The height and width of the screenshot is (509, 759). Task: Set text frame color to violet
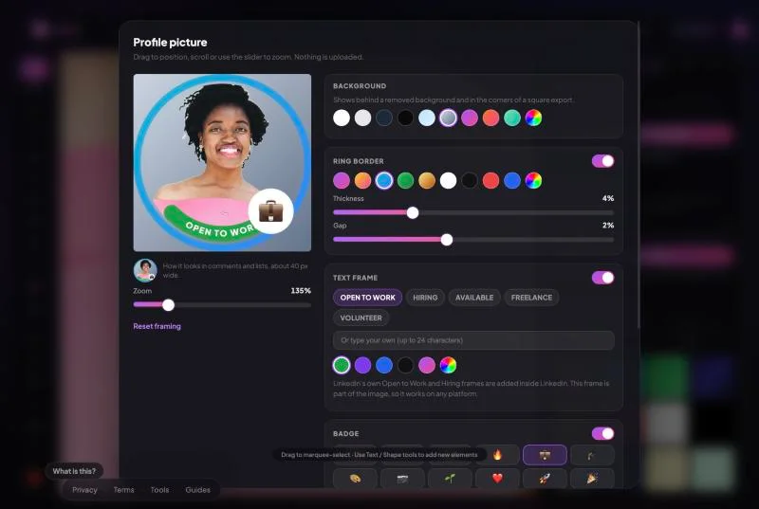tap(362, 366)
